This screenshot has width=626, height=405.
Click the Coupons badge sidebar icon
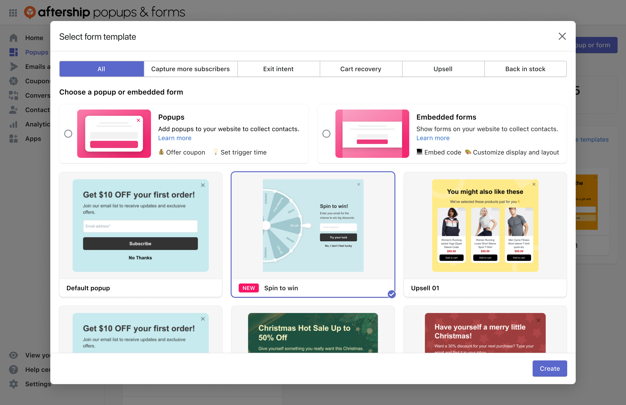pos(14,81)
